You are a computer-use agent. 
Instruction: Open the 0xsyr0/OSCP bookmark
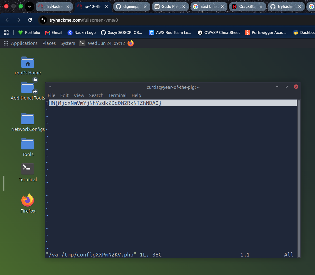(122, 33)
